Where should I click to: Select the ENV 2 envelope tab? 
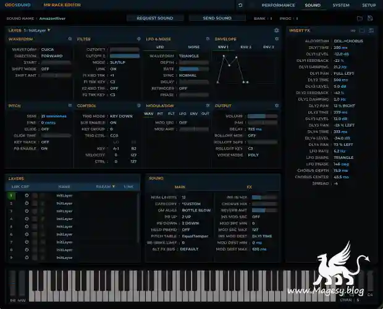(246, 47)
